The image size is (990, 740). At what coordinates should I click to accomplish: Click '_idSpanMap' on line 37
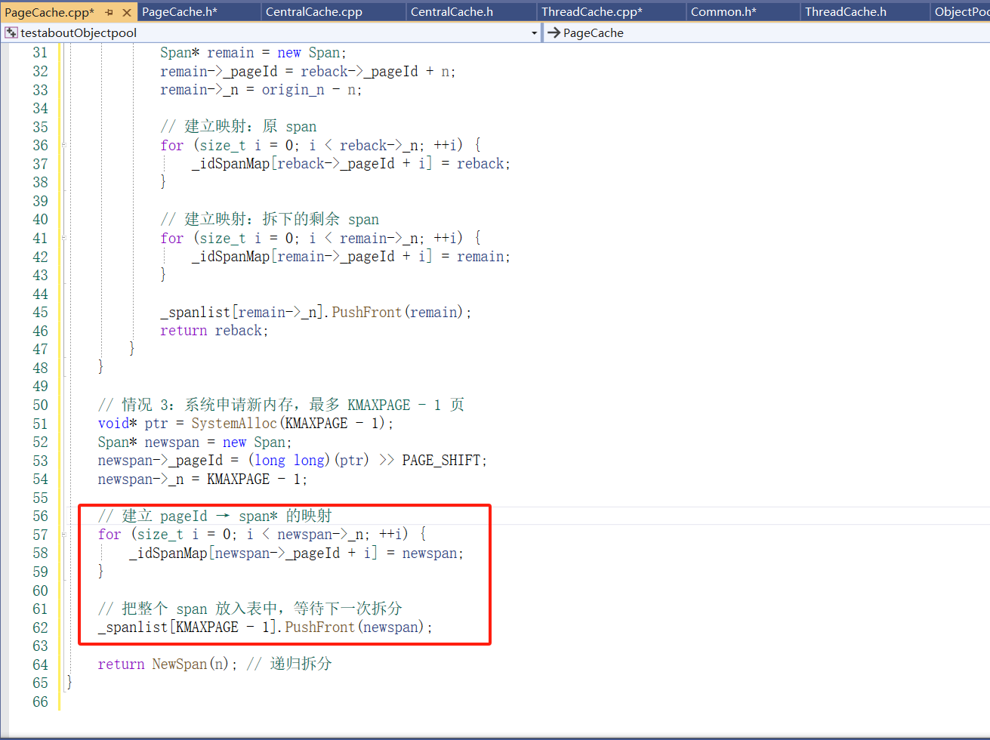click(x=230, y=164)
